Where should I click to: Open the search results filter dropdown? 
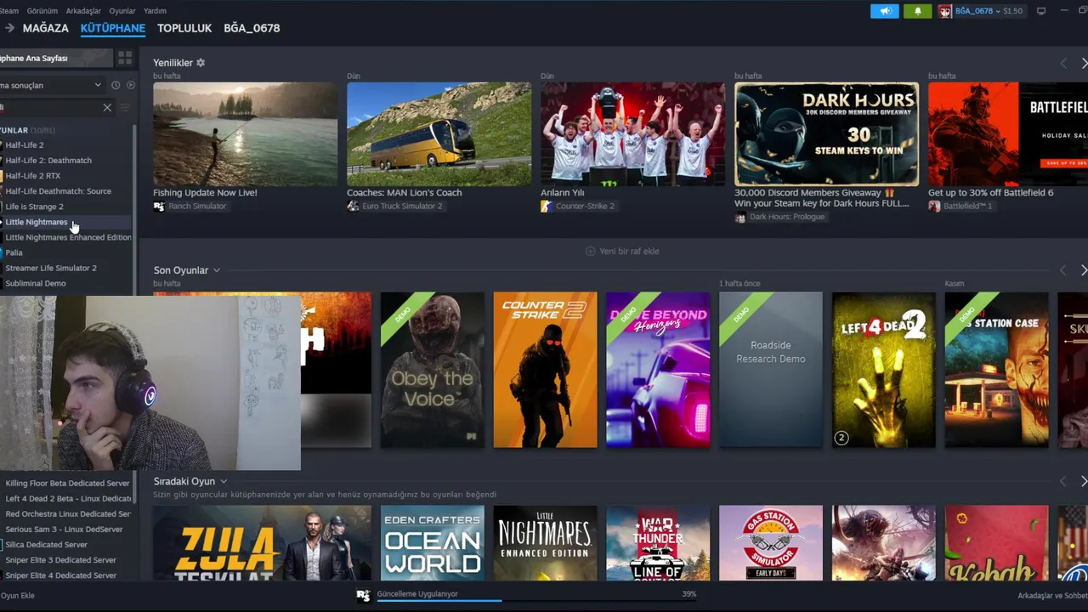click(51, 85)
